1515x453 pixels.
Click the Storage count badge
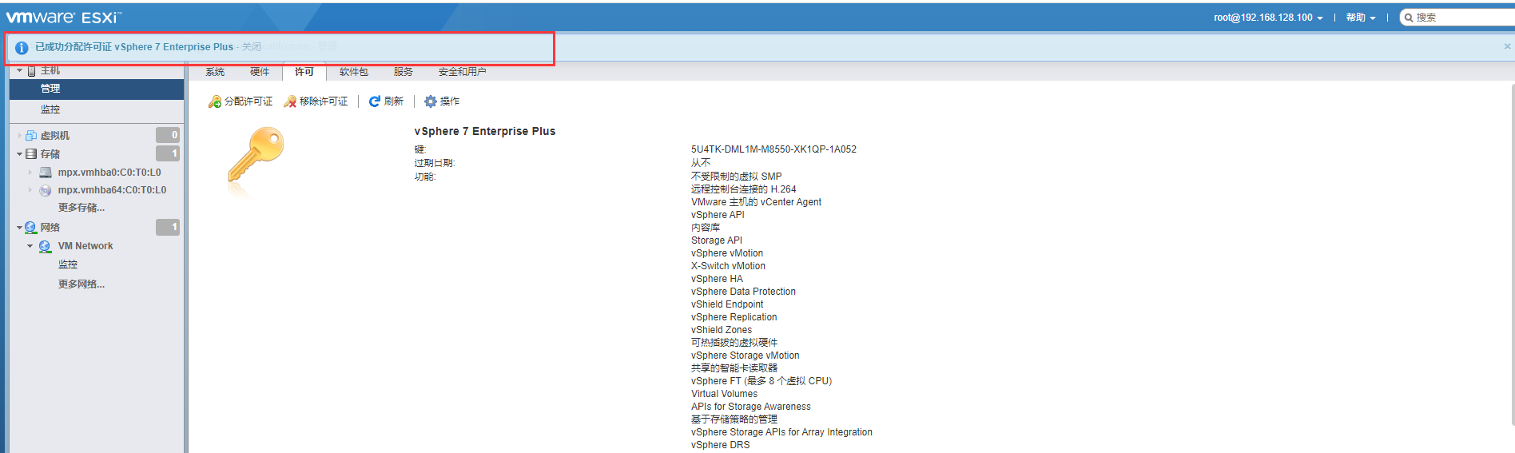click(168, 153)
